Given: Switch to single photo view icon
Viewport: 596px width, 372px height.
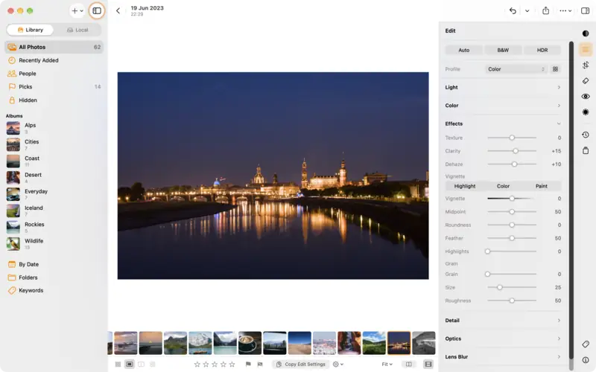Looking at the screenshot, I should 130,364.
